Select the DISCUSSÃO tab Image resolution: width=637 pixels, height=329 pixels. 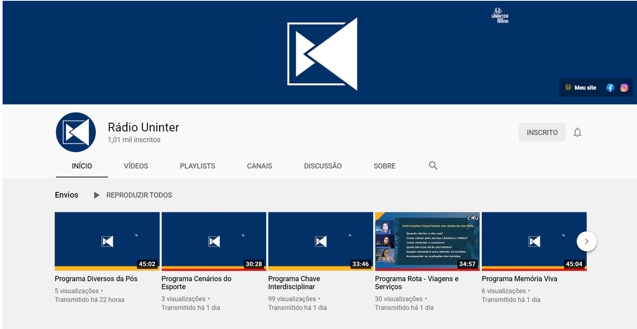click(322, 166)
